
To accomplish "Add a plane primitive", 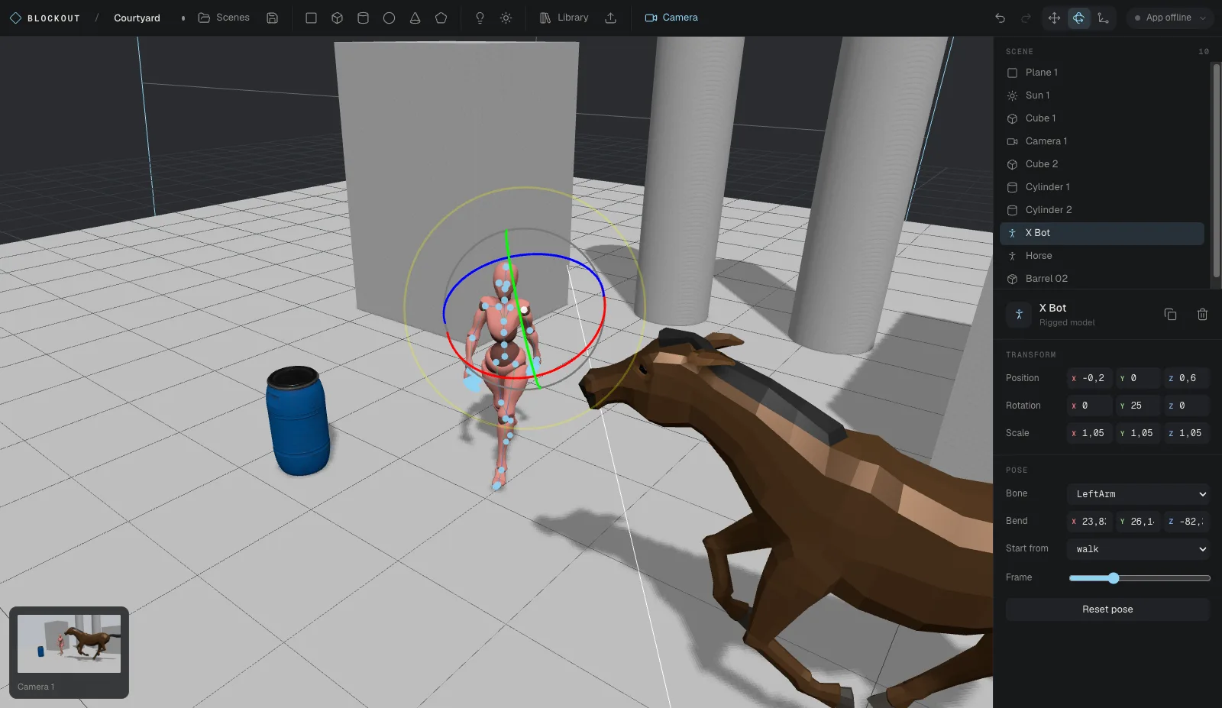I will (311, 18).
